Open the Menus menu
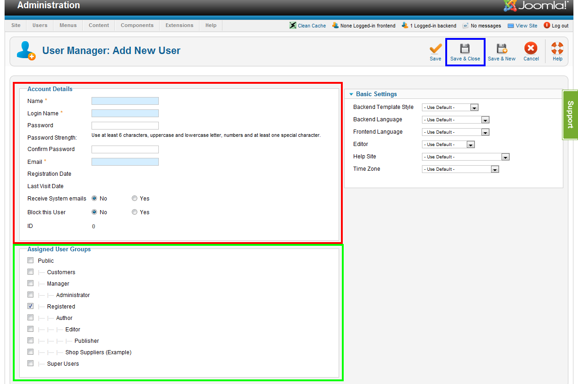 point(68,25)
